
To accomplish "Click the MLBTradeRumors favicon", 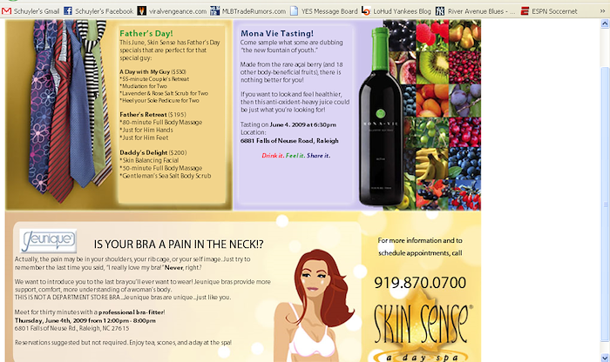I will click(x=214, y=10).
